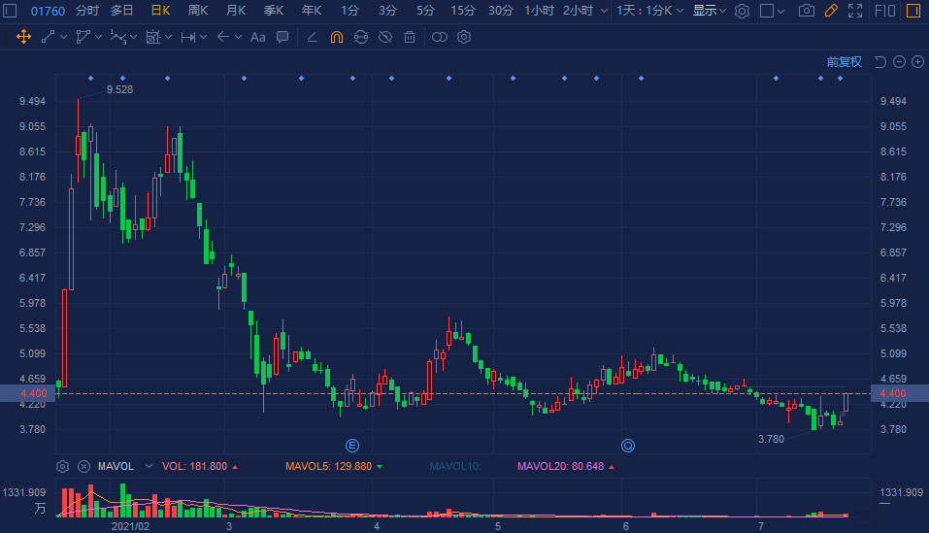Image resolution: width=929 pixels, height=533 pixels.
Task: Reset chart view with undo arrow
Action: (x=881, y=62)
